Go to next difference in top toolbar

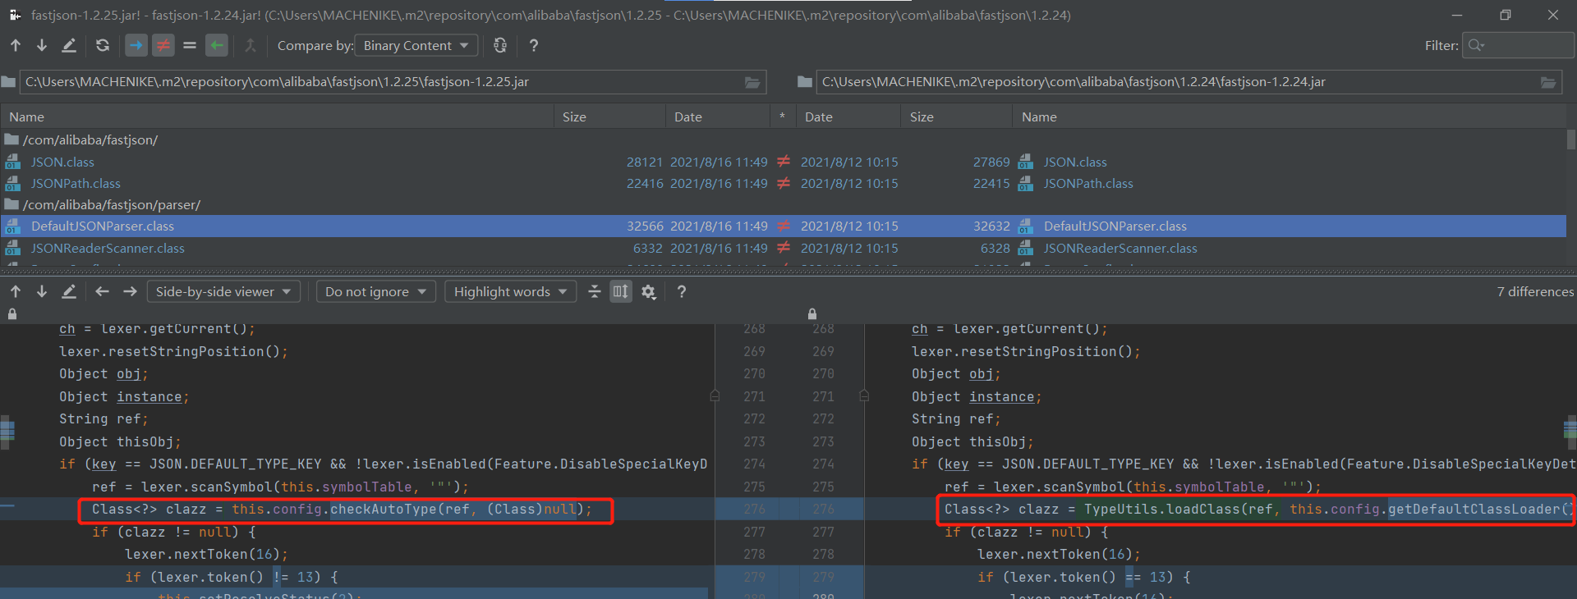pos(42,45)
